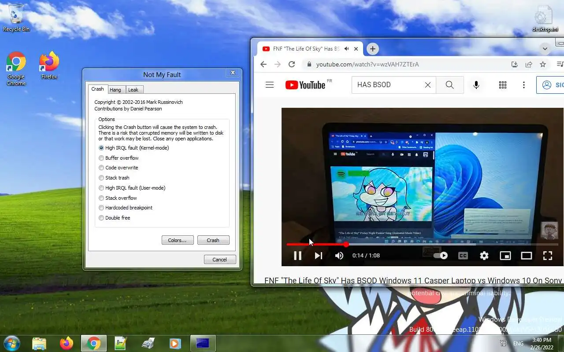
Task: Click the install app icon in address bar
Action: [x=514, y=64]
